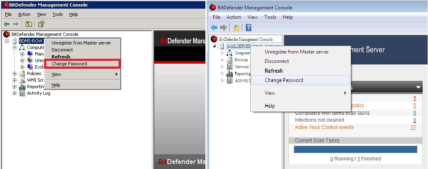Click Back arrow in left window toolbar
This screenshot has width=428, height=169.
[7, 24]
